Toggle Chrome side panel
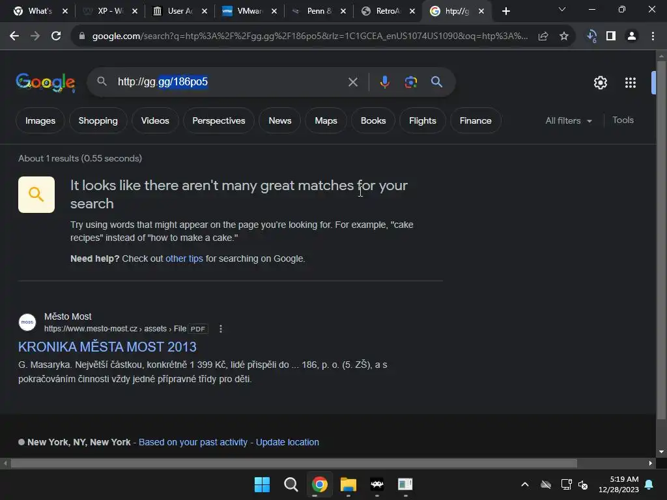The height and width of the screenshot is (500, 667). click(611, 36)
